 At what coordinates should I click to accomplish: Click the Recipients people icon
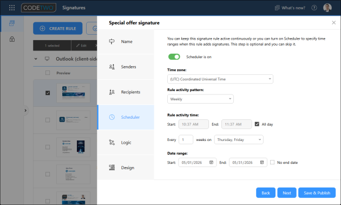[112, 92]
